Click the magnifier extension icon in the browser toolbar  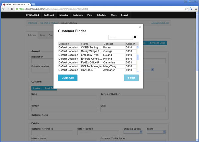coord(191,9)
